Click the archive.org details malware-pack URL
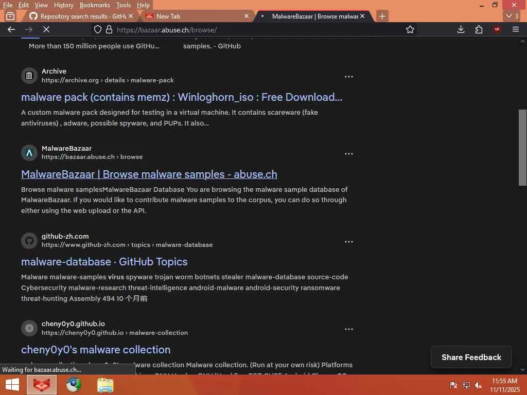This screenshot has width=527, height=395. [108, 80]
